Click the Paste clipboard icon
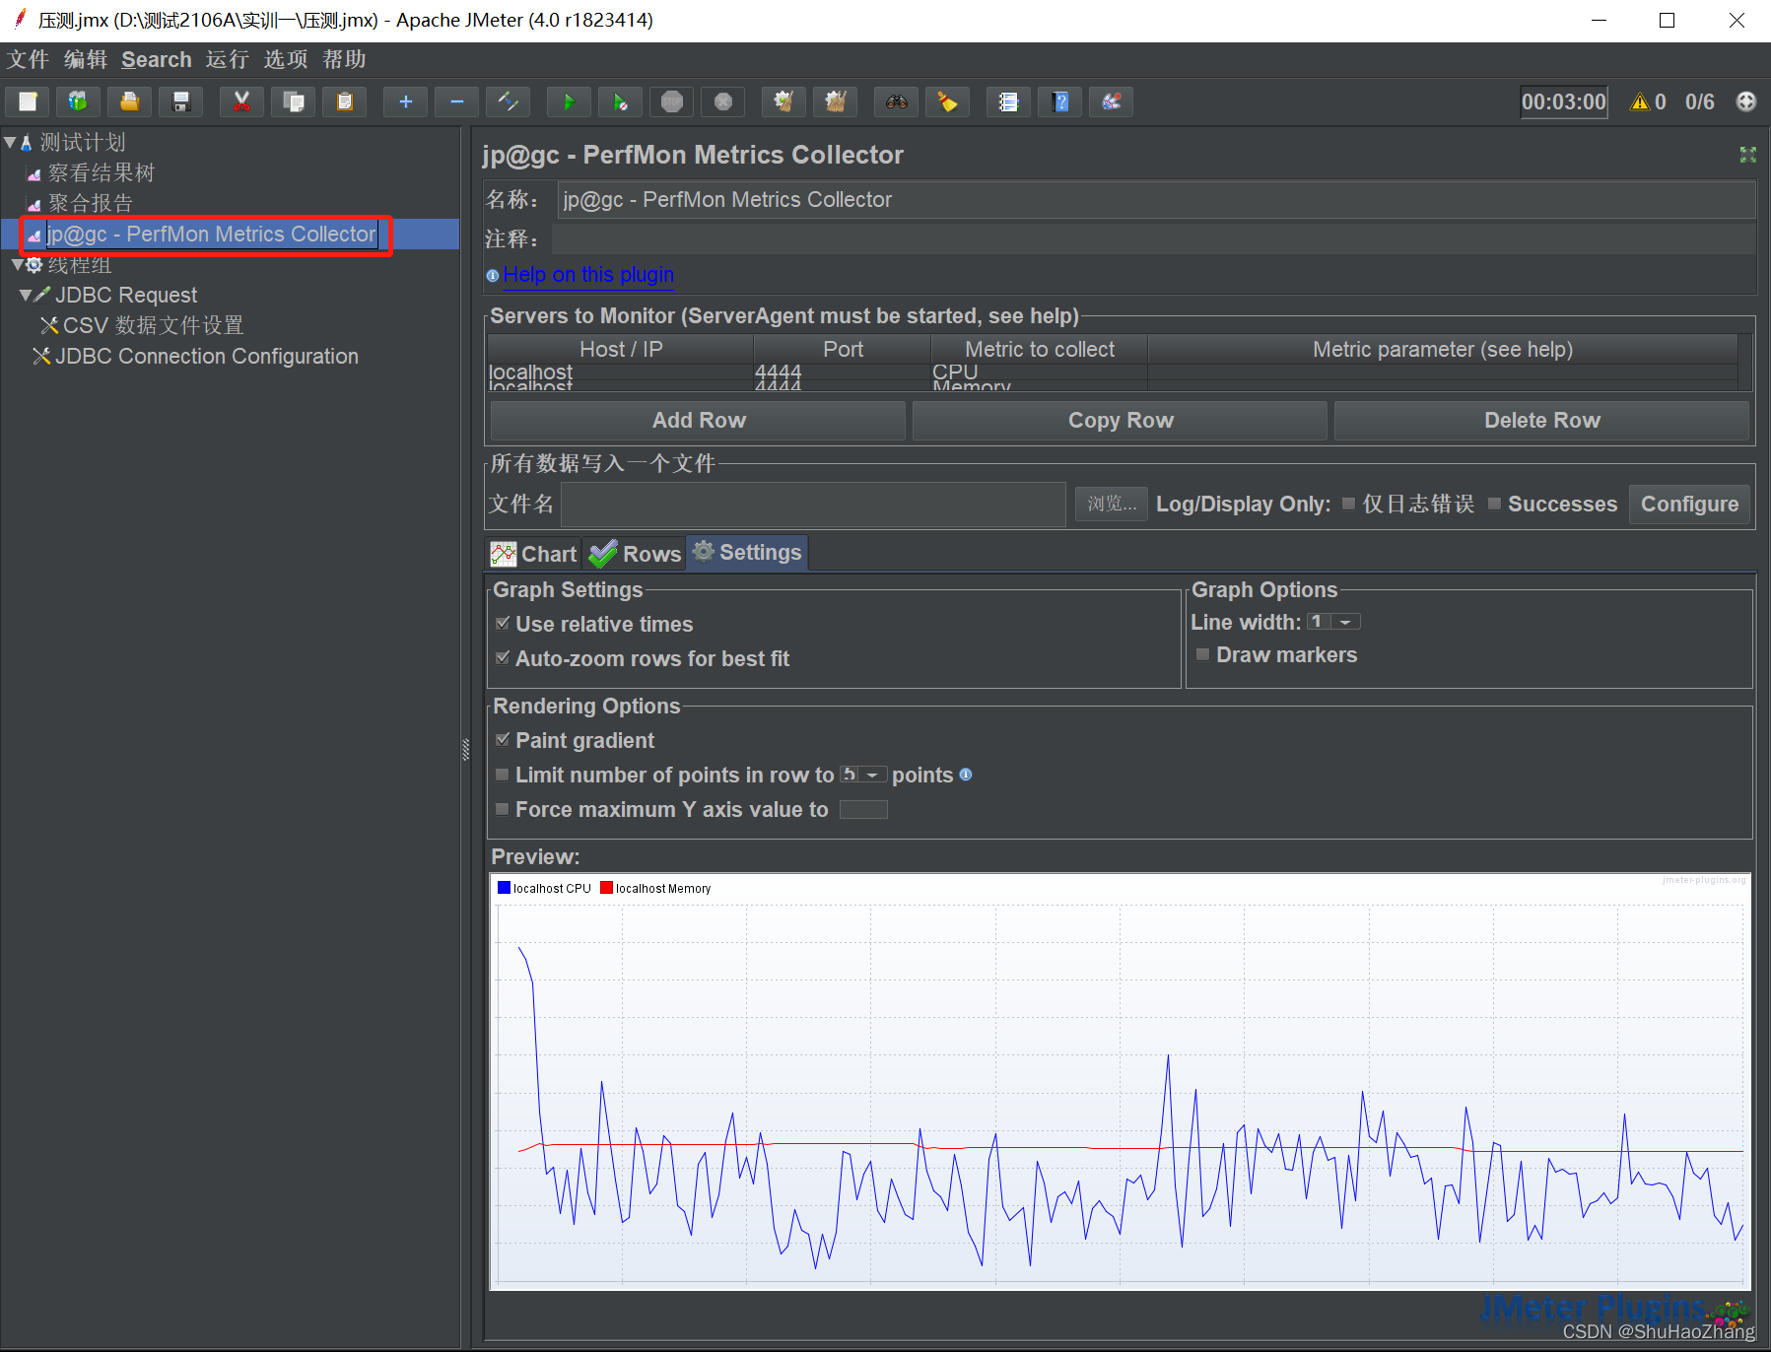Viewport: 1771px width, 1352px height. pyautogui.click(x=344, y=101)
